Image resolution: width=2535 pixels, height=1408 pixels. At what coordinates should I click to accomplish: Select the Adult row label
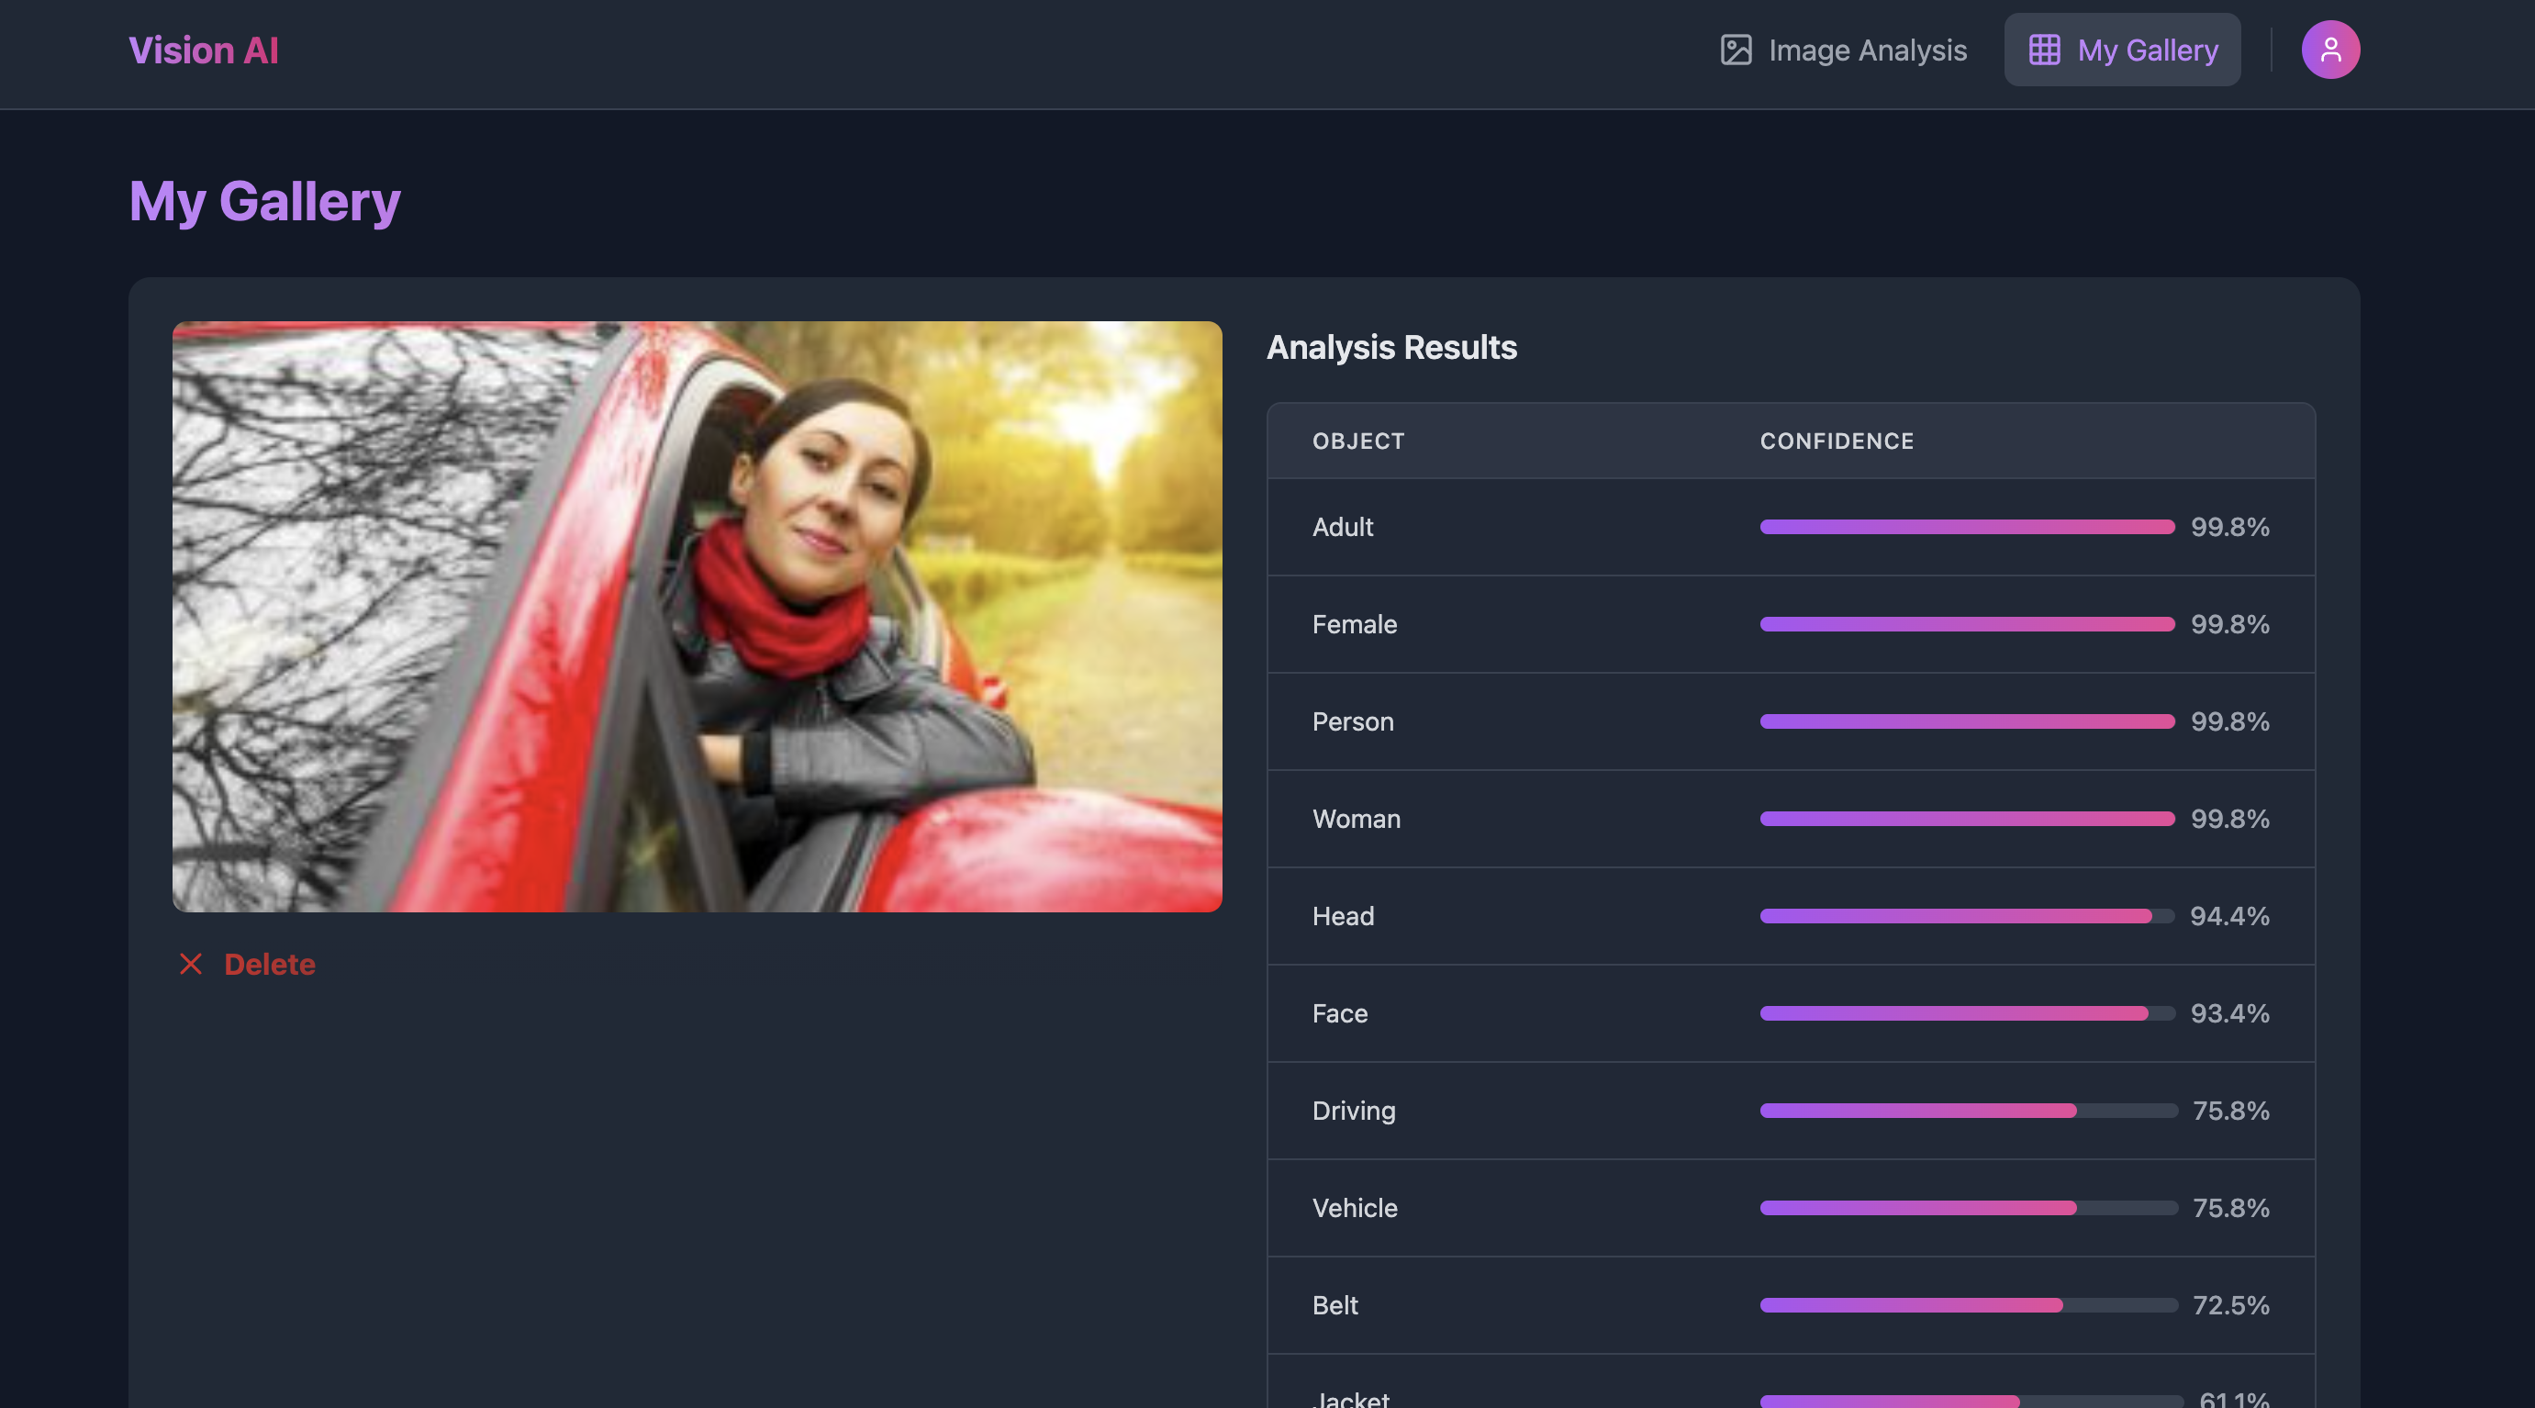1342,528
